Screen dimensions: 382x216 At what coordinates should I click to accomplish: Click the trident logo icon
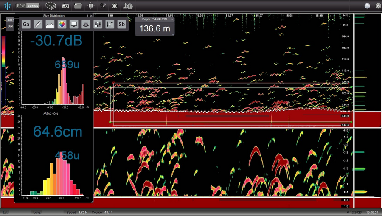7,6
